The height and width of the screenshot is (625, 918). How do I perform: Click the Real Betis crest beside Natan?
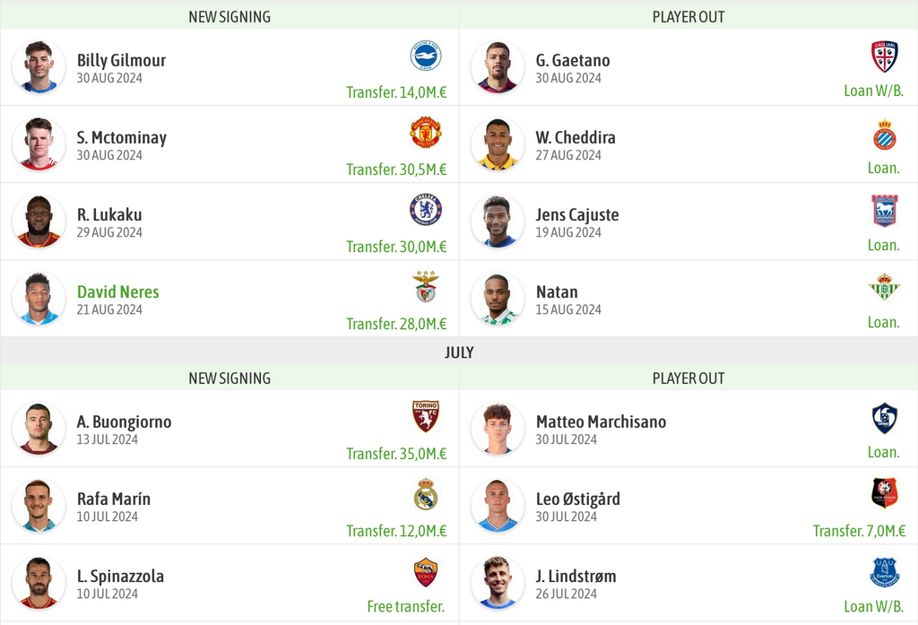(885, 287)
